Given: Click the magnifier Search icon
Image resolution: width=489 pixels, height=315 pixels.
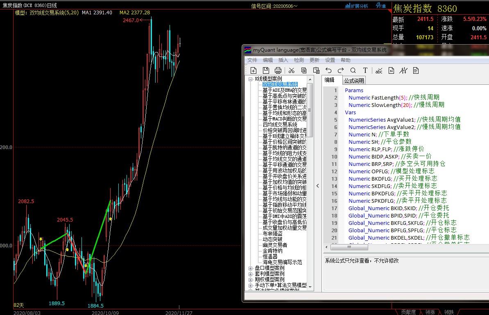Looking at the screenshot, I should [353, 70].
